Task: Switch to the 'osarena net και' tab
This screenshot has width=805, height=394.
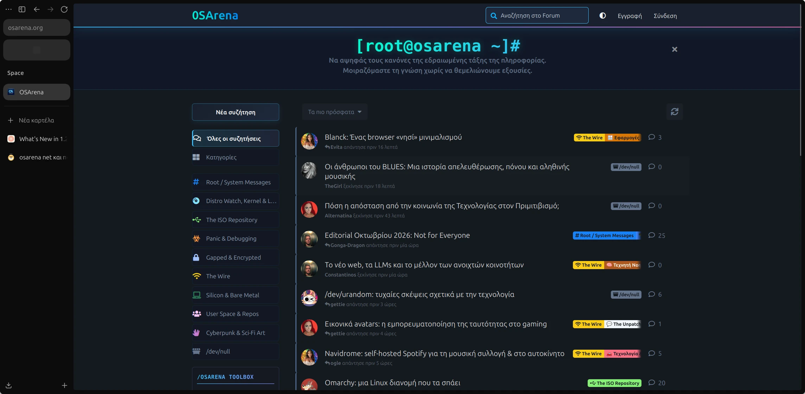Action: pyautogui.click(x=37, y=157)
